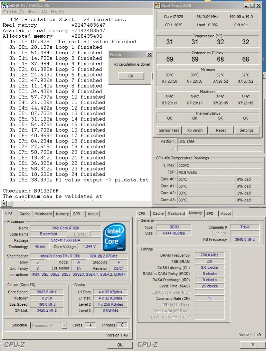The width and height of the screenshot is (266, 351).
Task: Close the Real Temp window
Action: 258,6
